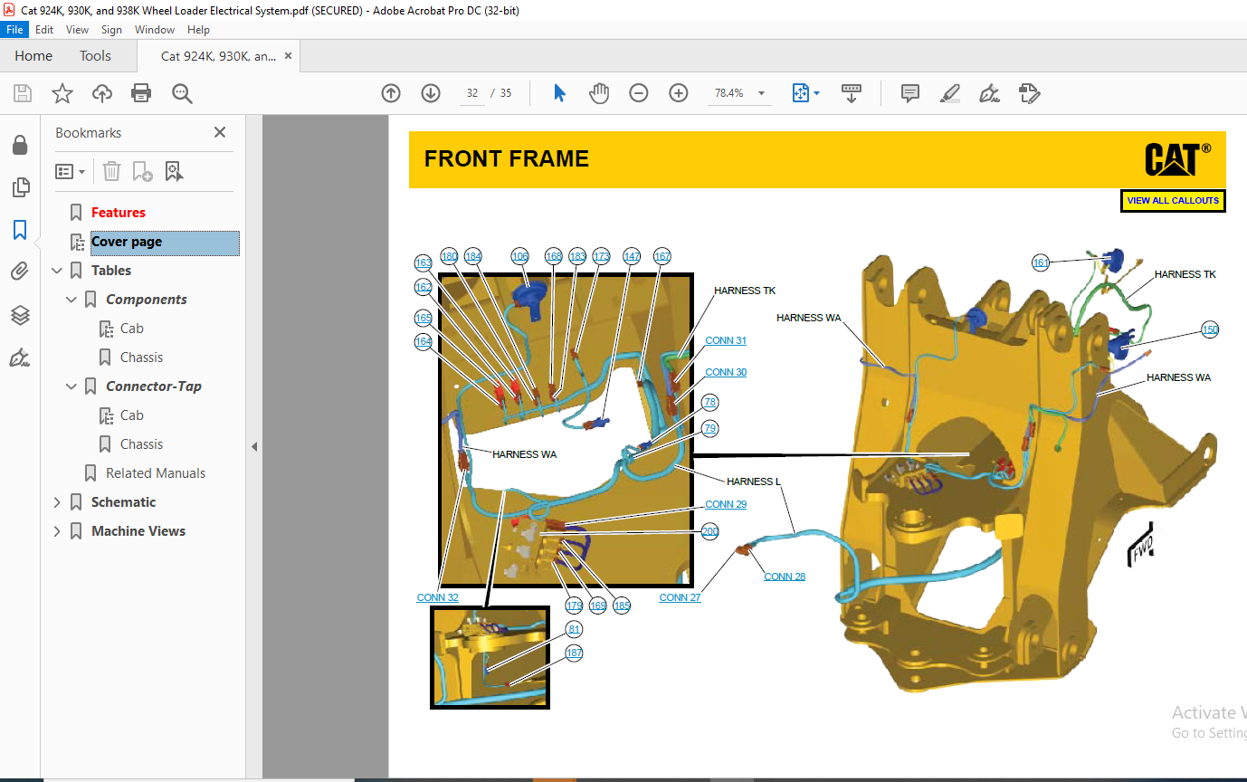Select the Features bookmark
1247x782 pixels.
coord(119,213)
